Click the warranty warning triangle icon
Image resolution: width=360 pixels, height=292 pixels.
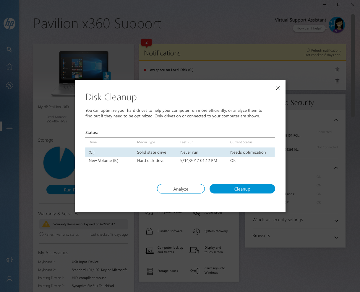pyautogui.click(x=46, y=224)
